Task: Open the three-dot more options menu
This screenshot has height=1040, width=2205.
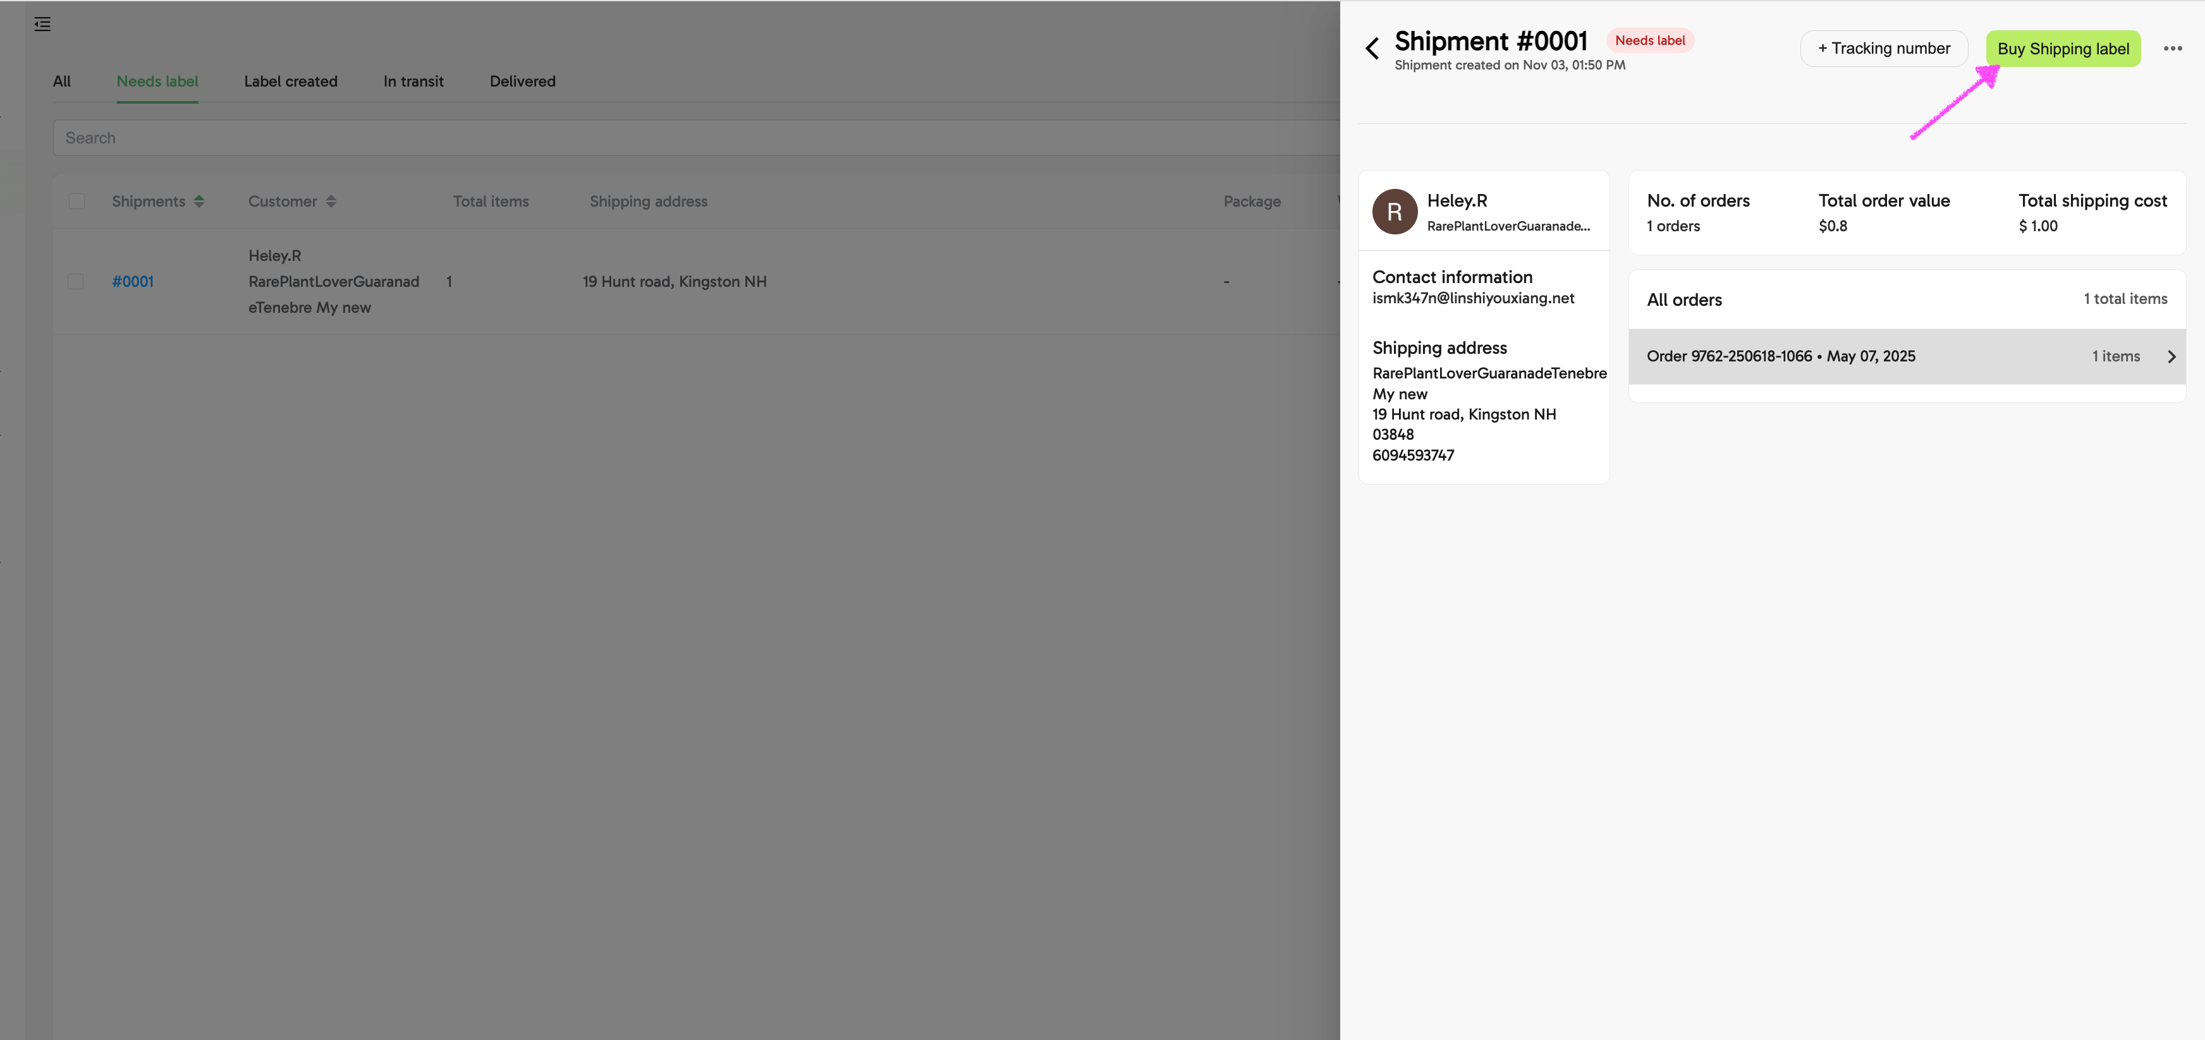Action: point(2171,49)
